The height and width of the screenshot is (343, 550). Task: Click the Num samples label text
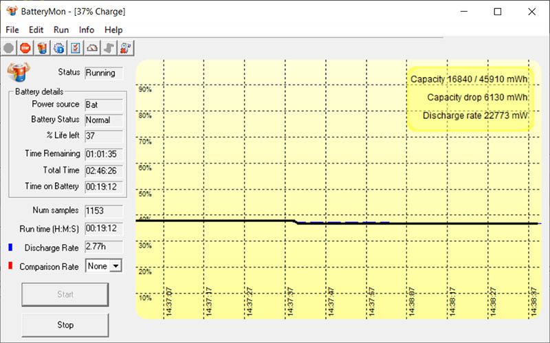56,210
